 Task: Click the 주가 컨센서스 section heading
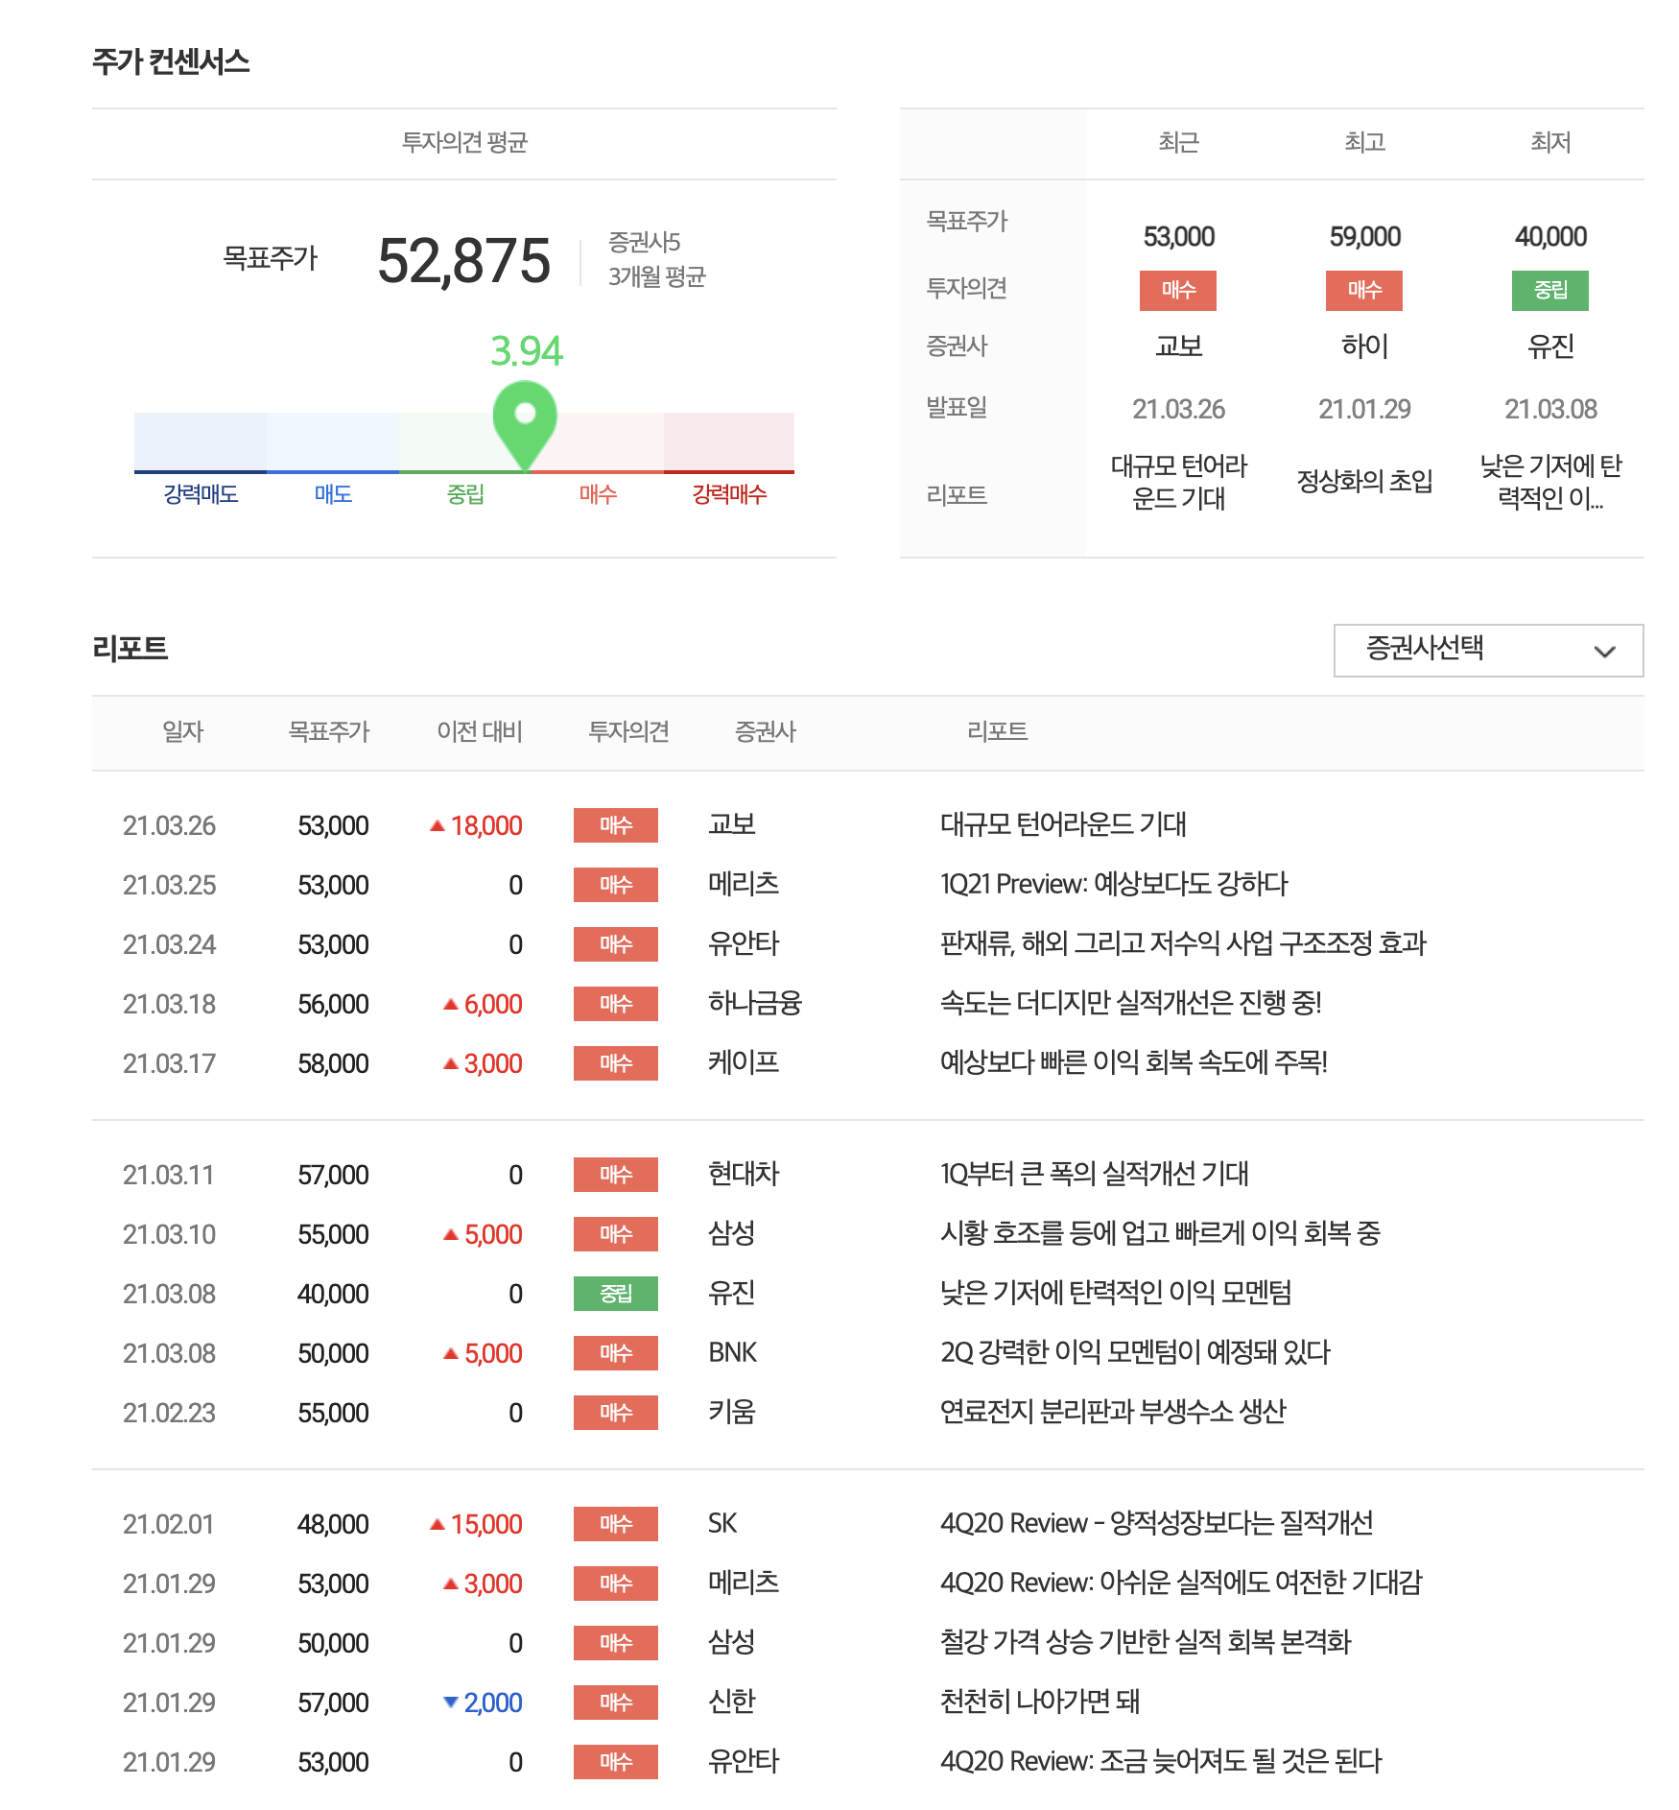click(171, 62)
